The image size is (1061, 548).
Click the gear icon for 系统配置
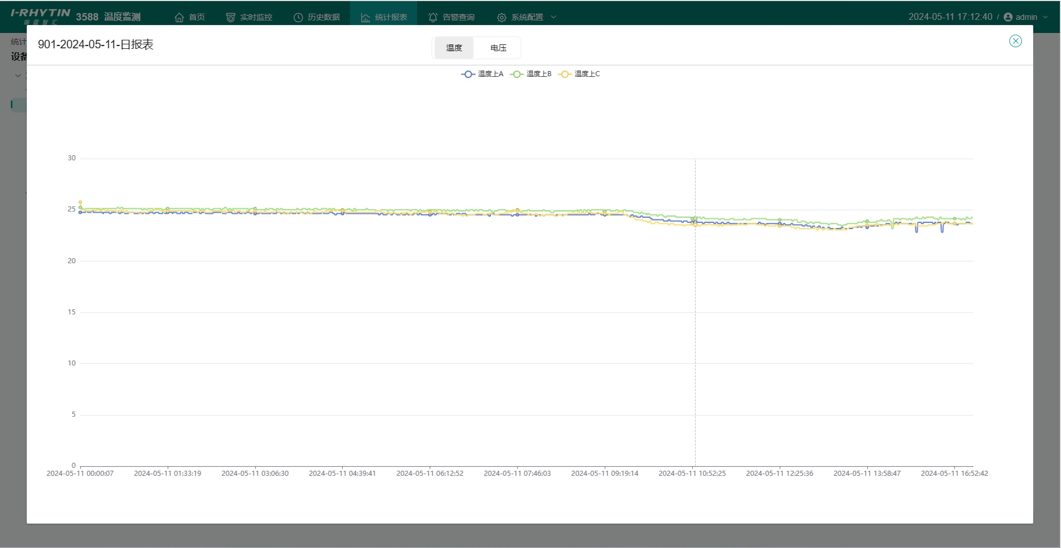pyautogui.click(x=501, y=17)
